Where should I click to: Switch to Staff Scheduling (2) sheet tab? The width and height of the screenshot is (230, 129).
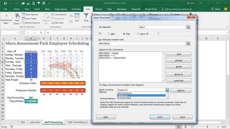(x=78, y=122)
